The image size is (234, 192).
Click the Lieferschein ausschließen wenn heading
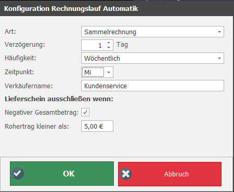[59, 99]
